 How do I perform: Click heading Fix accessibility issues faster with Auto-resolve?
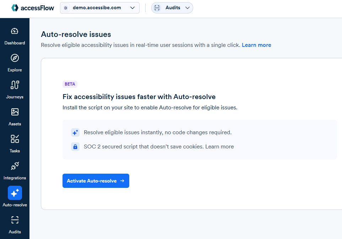point(139,97)
